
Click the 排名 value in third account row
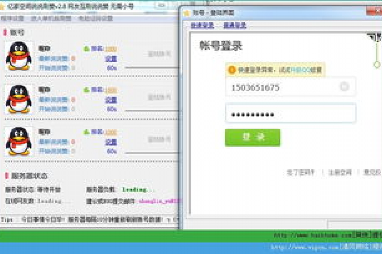111,133
